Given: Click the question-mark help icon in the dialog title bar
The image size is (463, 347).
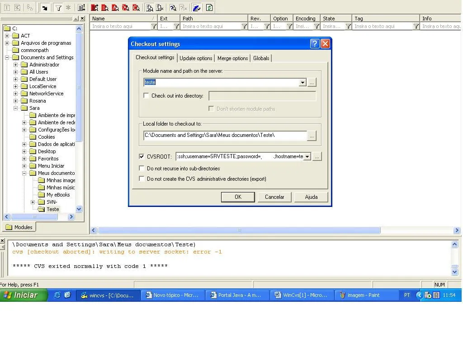Looking at the screenshot, I should (315, 44).
